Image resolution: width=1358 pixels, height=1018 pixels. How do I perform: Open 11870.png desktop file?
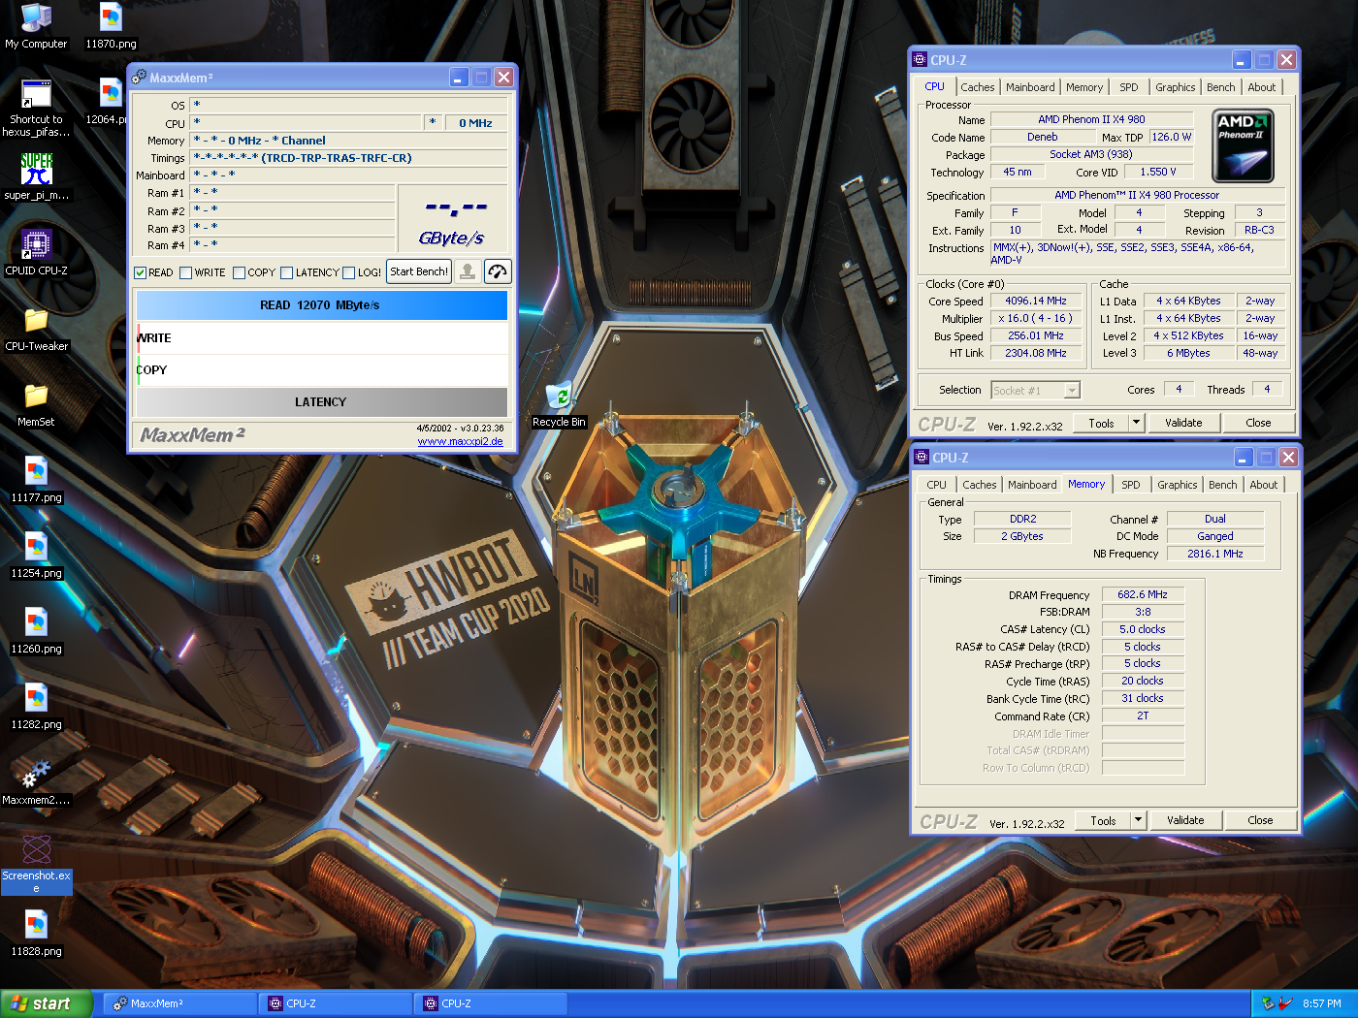click(x=111, y=25)
